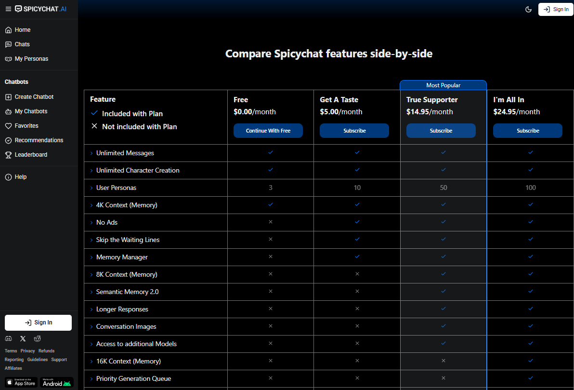This screenshot has width=574, height=390.
Task: Click Free column X for No Ads
Action: [271, 222]
